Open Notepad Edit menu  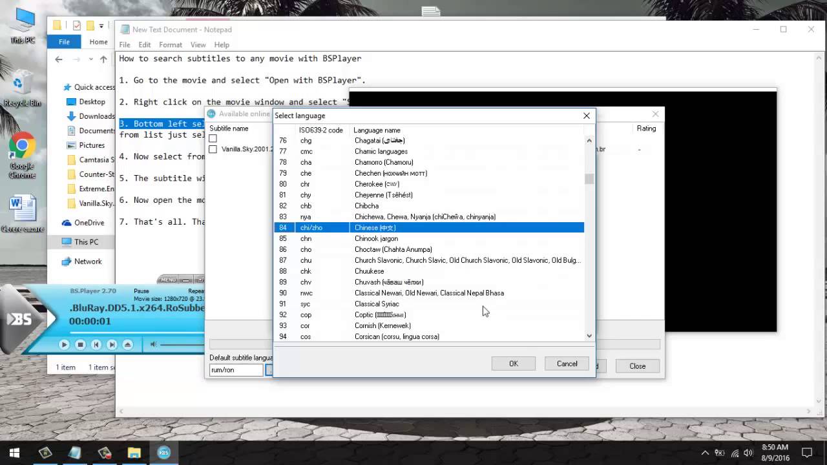pyautogui.click(x=145, y=45)
